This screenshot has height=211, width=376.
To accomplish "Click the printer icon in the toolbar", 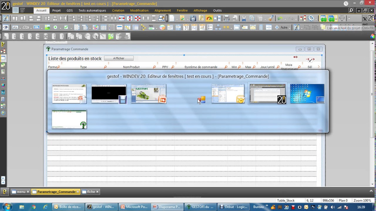I will tap(226, 18).
